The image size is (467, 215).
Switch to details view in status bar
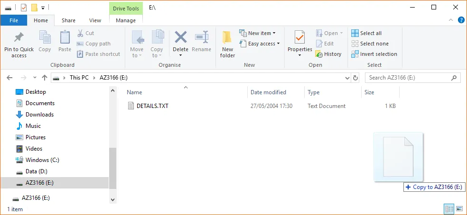[449, 209]
